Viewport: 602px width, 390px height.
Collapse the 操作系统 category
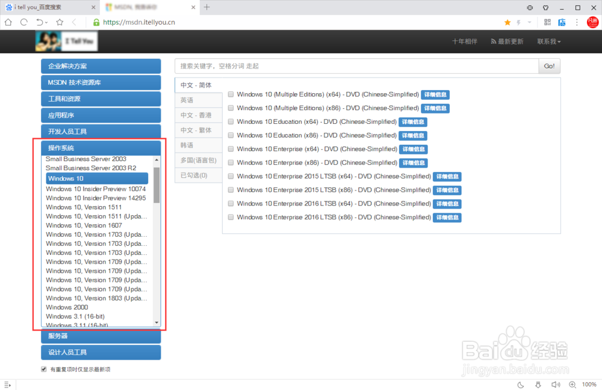tap(101, 148)
